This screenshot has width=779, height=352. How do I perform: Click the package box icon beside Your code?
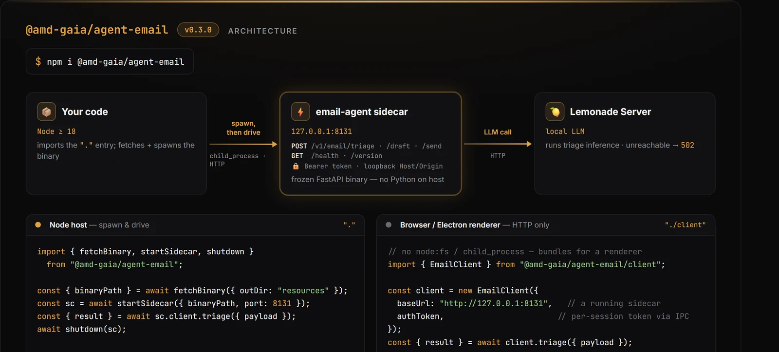coord(46,112)
